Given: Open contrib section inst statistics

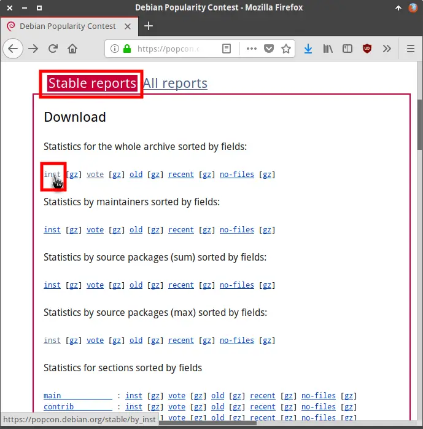Looking at the screenshot, I should [x=134, y=407].
